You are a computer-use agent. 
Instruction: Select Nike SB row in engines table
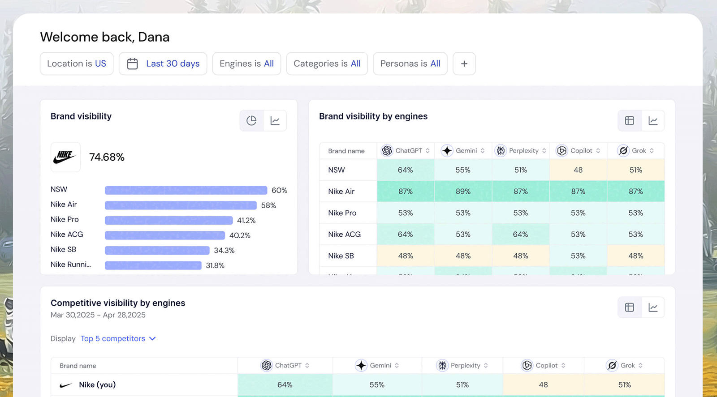pyautogui.click(x=492, y=256)
